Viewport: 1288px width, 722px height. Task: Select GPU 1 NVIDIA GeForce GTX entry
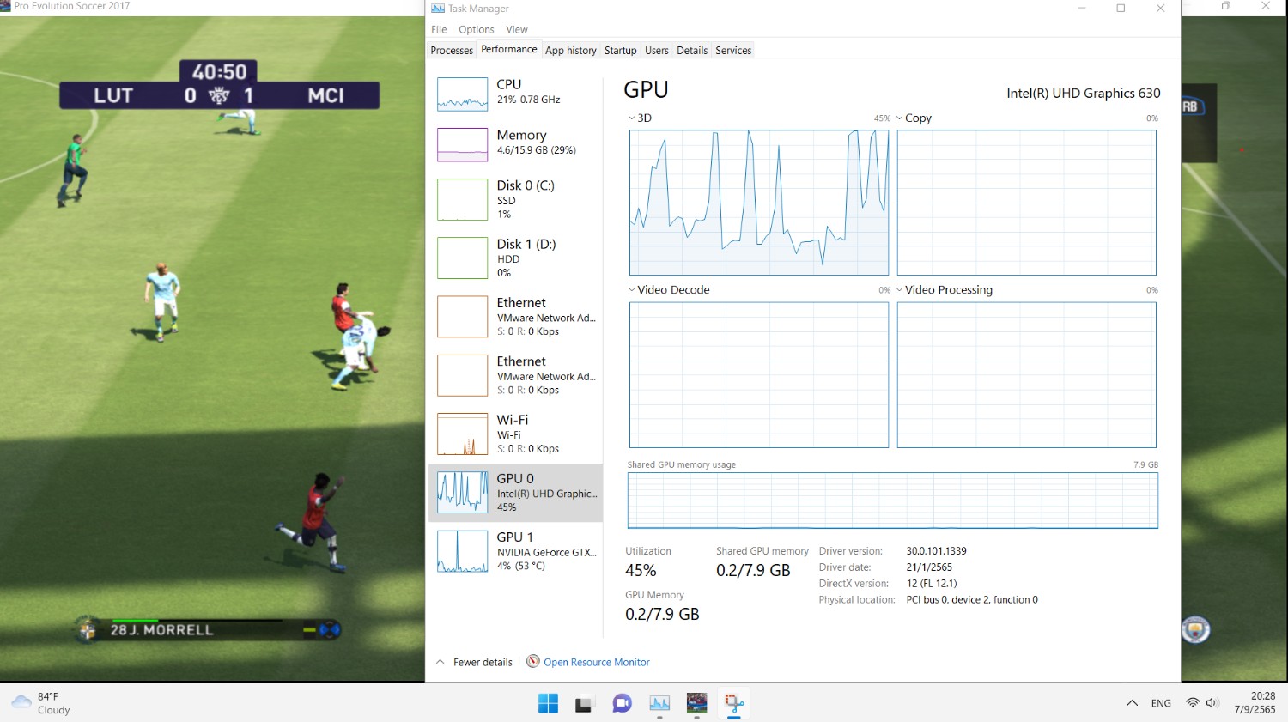(515, 551)
